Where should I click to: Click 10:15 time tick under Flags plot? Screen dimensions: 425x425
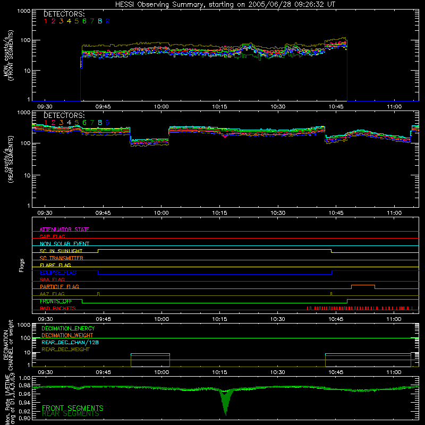pyautogui.click(x=219, y=319)
